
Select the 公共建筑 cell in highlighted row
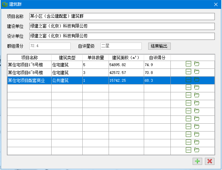click(x=67, y=80)
